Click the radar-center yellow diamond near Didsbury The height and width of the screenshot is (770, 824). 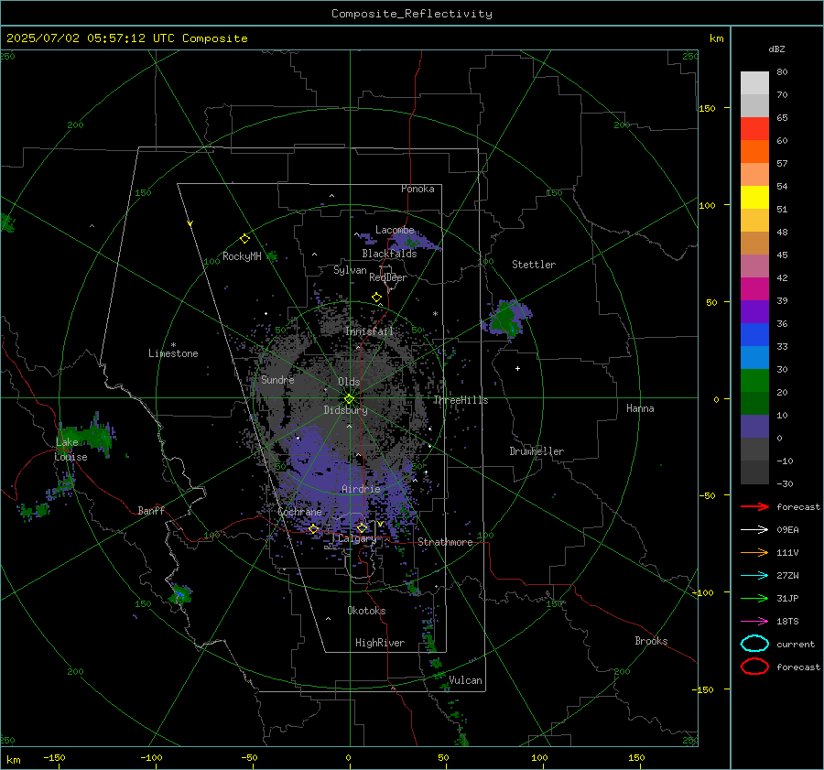tap(349, 399)
